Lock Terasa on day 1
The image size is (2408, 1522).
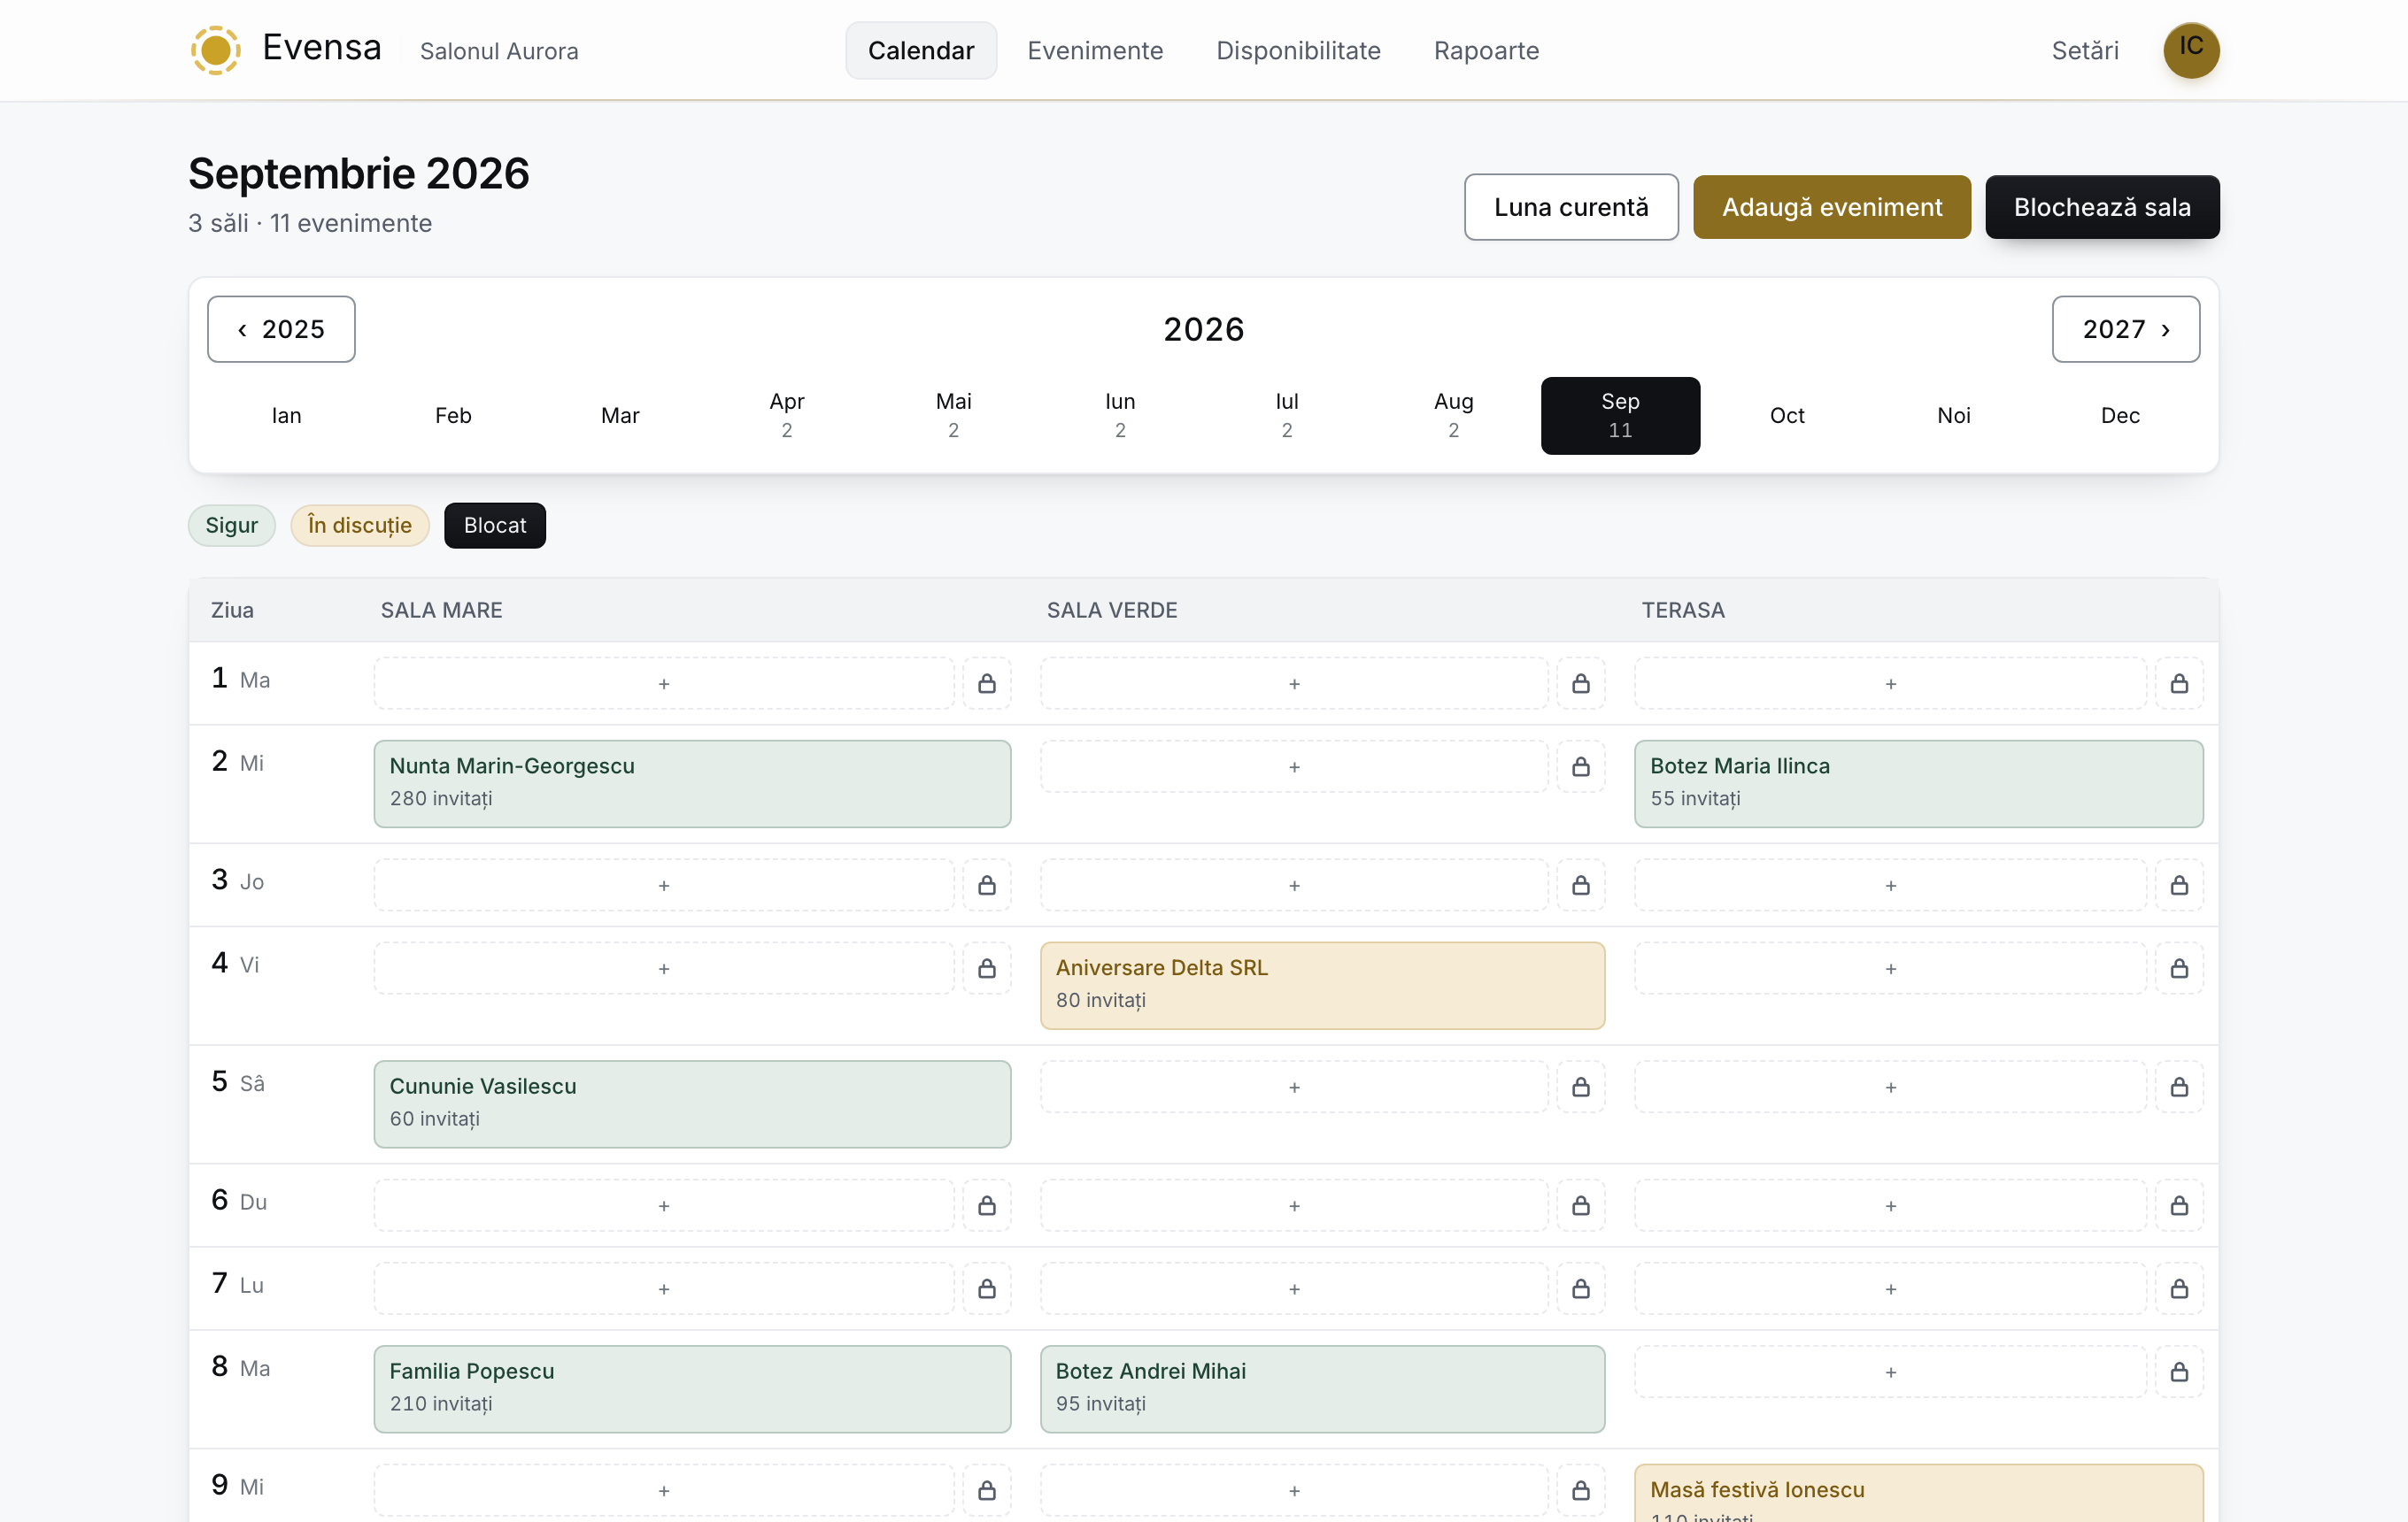tap(2179, 683)
